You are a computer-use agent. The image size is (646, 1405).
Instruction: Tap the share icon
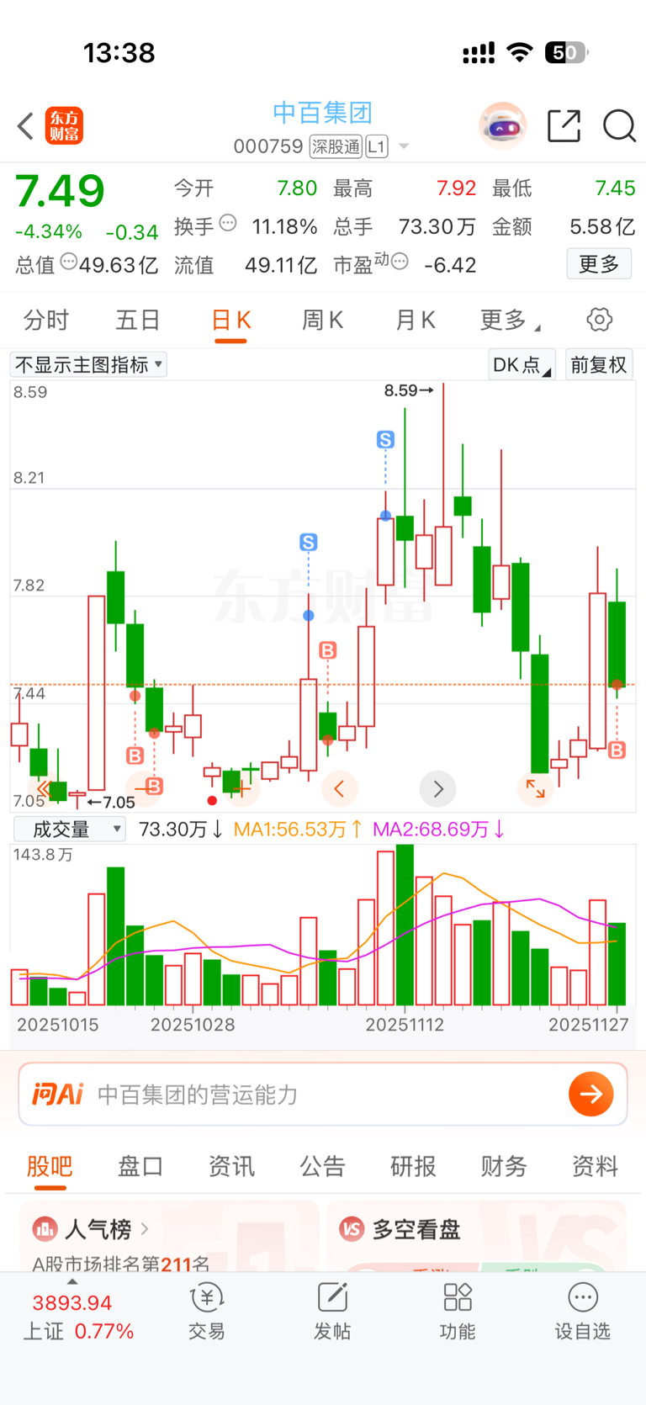pos(564,126)
